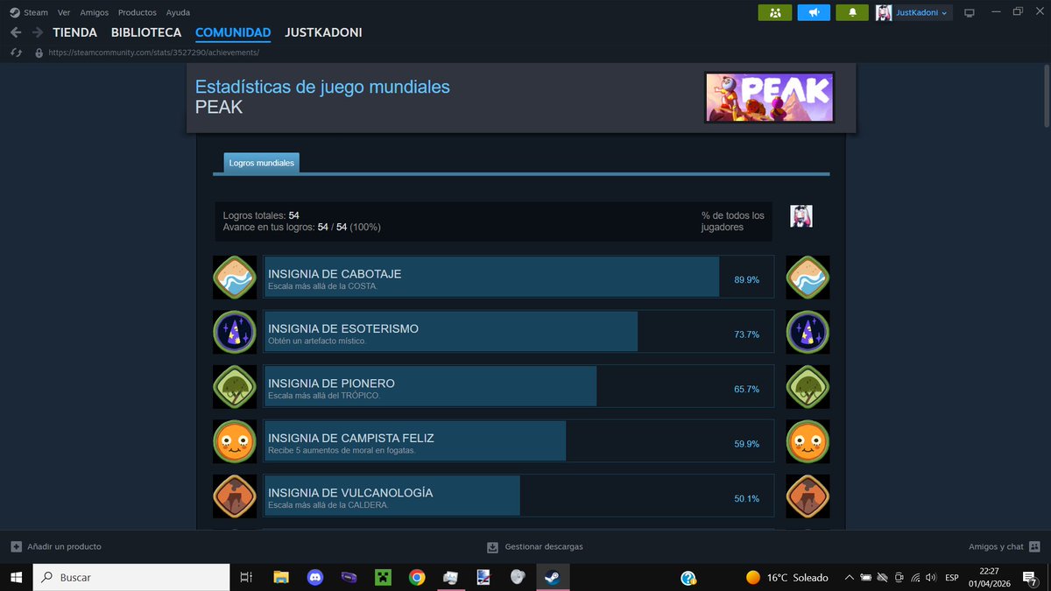The image size is (1051, 591).
Task: Click the Esoterismo 73.7% progress bar
Action: point(518,332)
